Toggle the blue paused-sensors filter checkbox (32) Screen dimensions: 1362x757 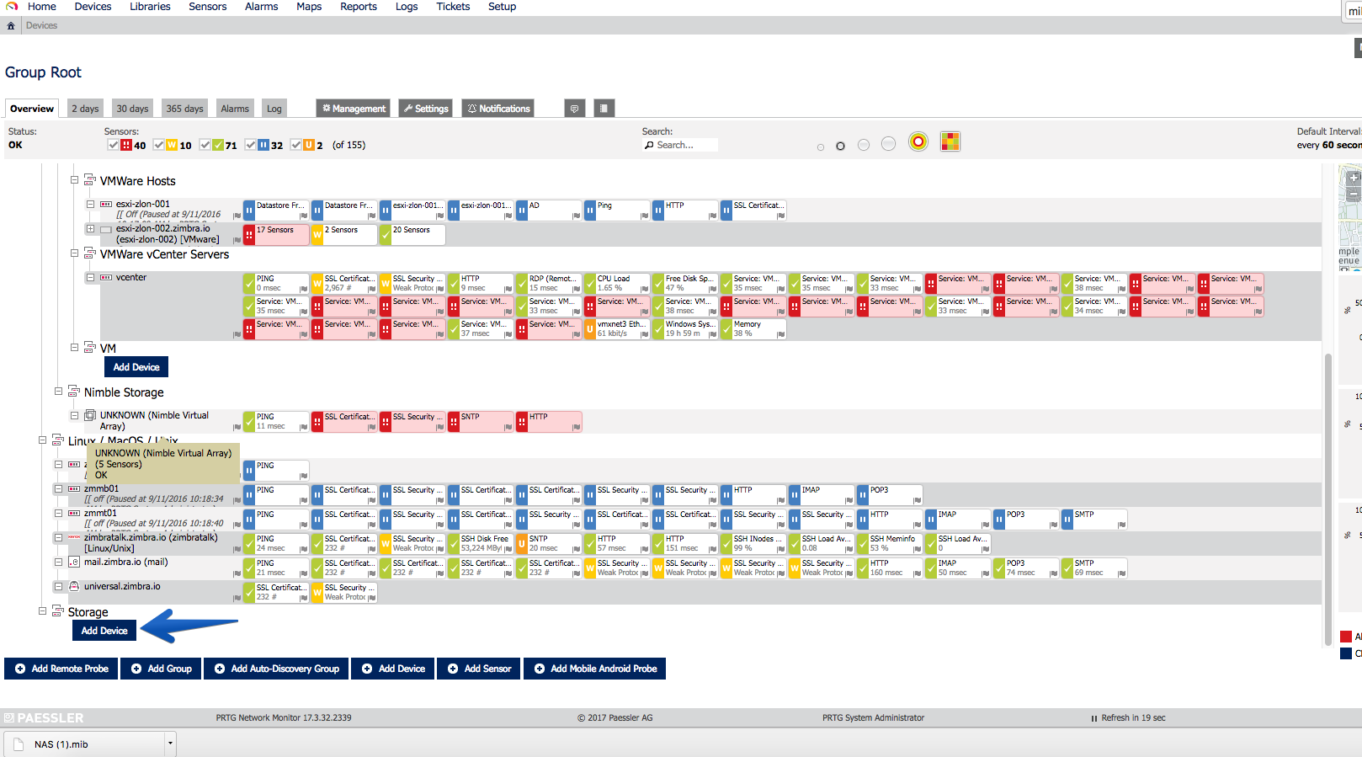pyautogui.click(x=250, y=145)
